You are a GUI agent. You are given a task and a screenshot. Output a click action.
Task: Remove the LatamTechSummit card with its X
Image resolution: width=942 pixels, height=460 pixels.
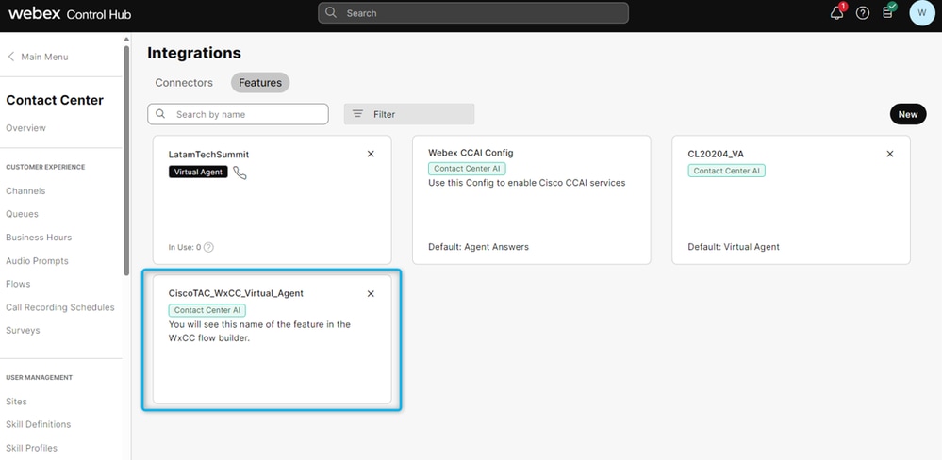pyautogui.click(x=371, y=154)
